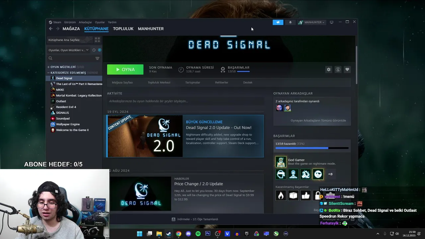
Task: Select Mortal Kombat: Legacy Kollection
Action: 76,96
